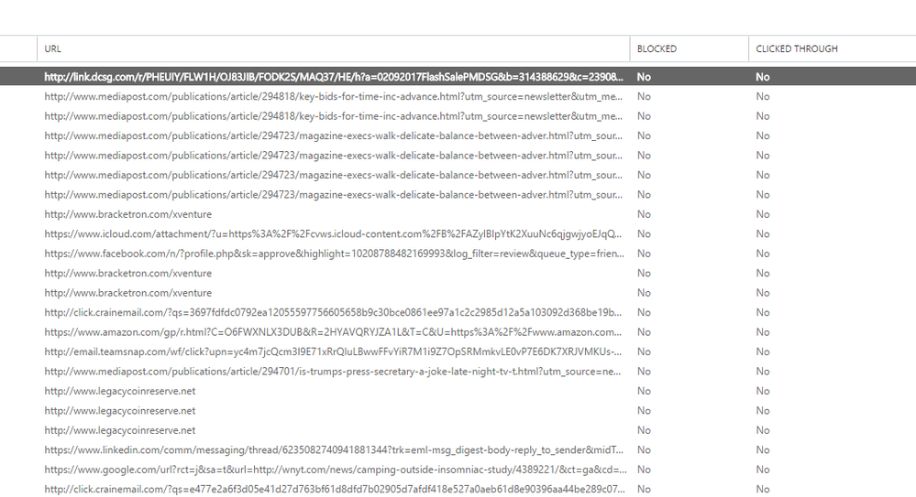The width and height of the screenshot is (916, 497).
Task: Click Clicked Through value in trumps-press-secretary row
Action: click(762, 372)
